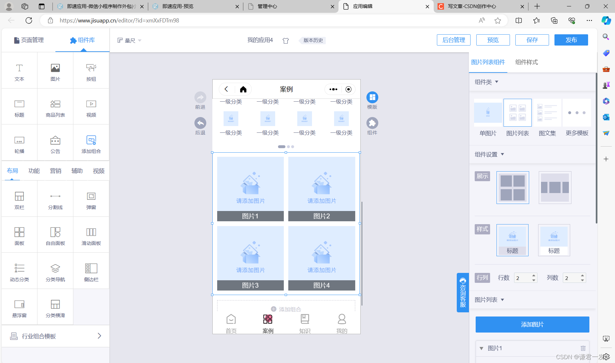Choose the horizontal scrolling 展示 layout

point(555,188)
